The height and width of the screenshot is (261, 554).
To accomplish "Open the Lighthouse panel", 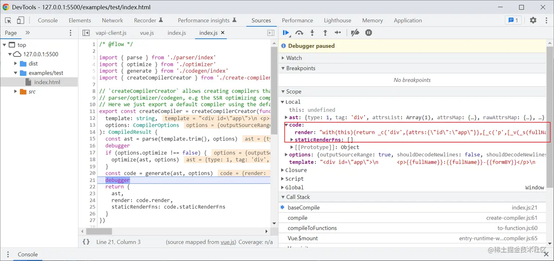I will point(337,20).
